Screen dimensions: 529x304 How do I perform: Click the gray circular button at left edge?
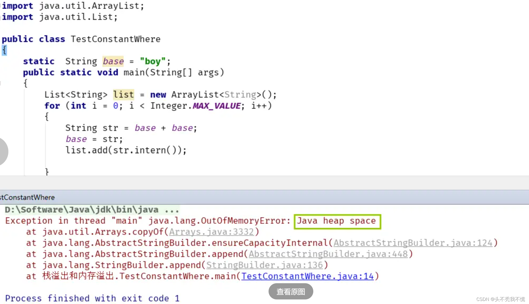click(x=3, y=151)
